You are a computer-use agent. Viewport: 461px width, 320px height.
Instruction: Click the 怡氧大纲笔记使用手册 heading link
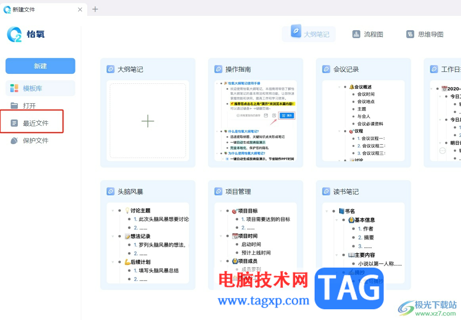(244, 83)
